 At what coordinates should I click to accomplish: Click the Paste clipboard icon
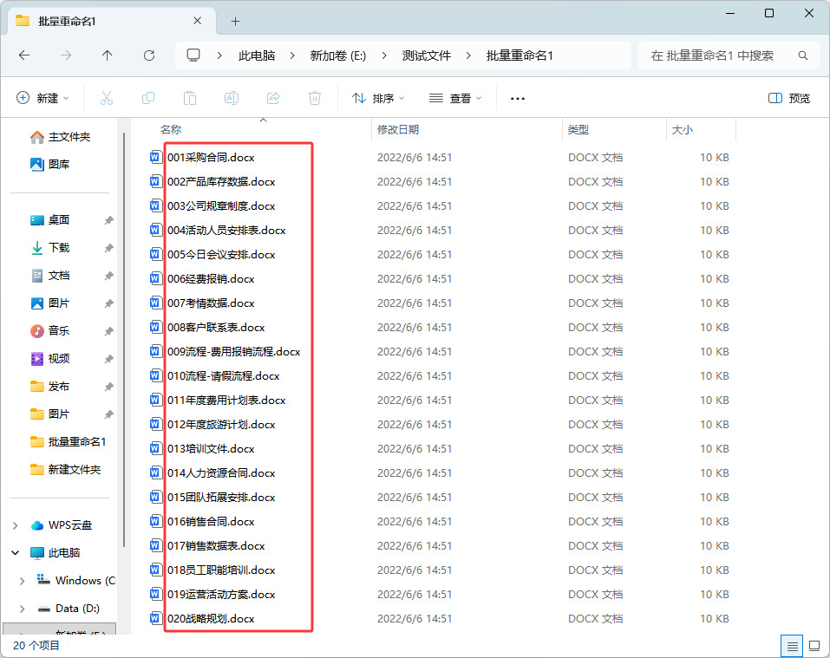(189, 98)
